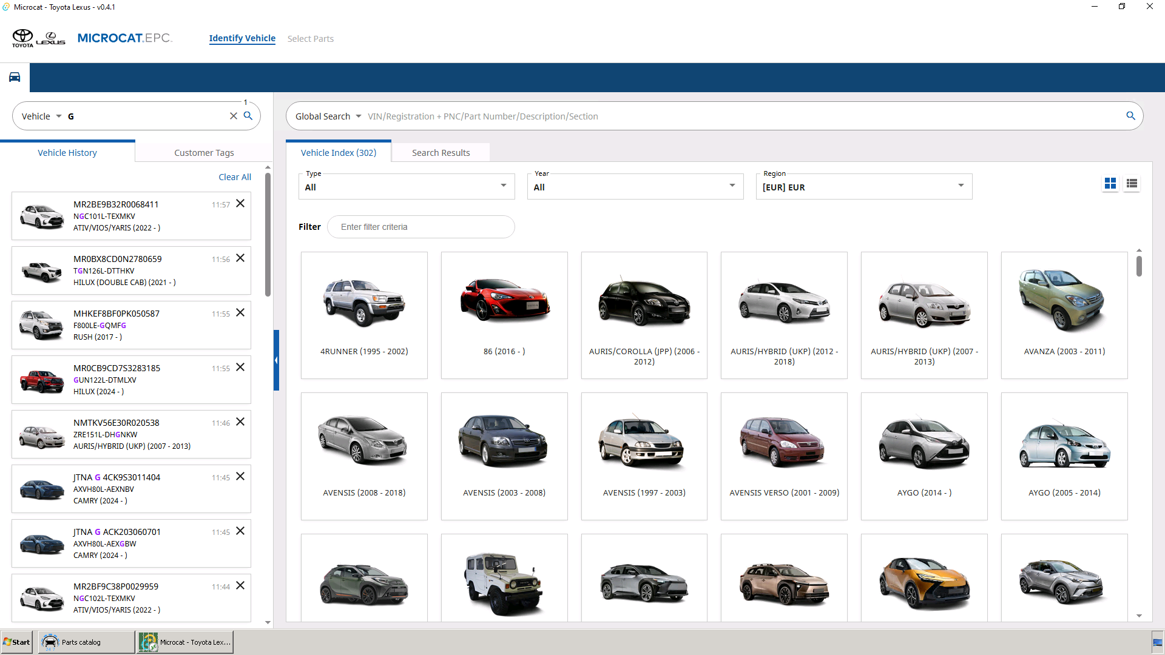Open the AYGO (2014 - ) tile
This screenshot has height=655, width=1165.
coord(924,456)
